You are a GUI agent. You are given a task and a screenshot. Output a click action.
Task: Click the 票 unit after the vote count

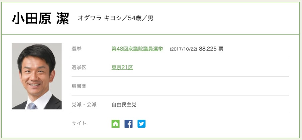(x=221, y=49)
